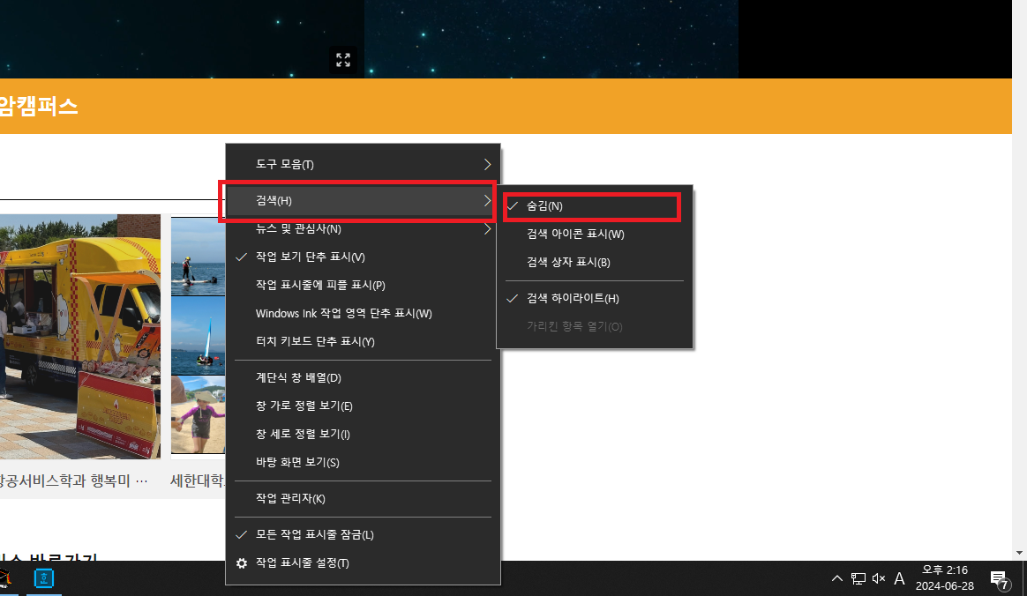Click the muted volume icon in system tray
This screenshot has width=1027, height=596.
pyautogui.click(x=879, y=579)
